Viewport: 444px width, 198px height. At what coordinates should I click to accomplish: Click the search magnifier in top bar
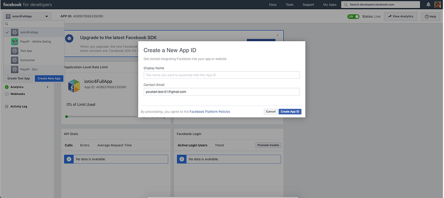346,5
